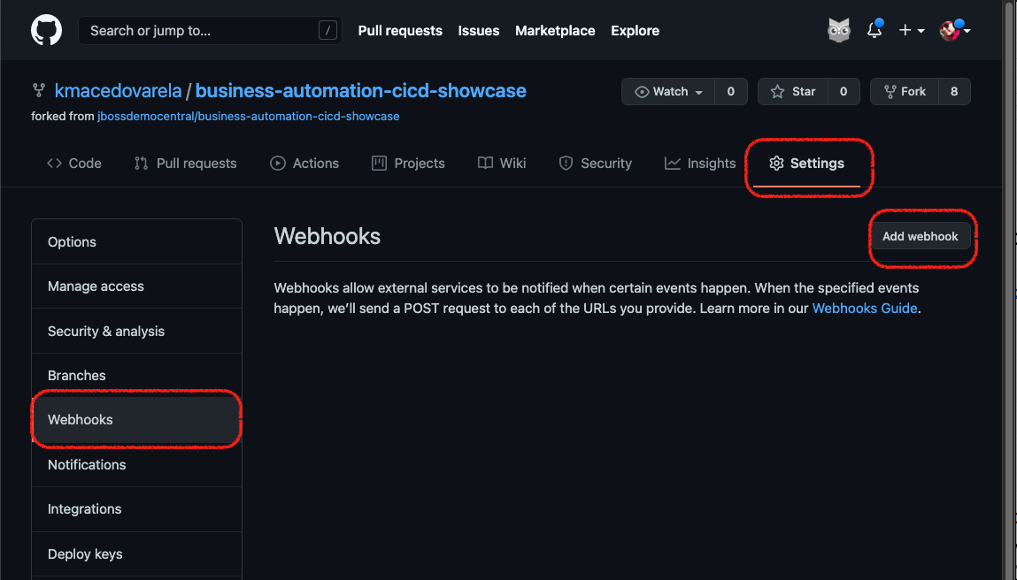The image size is (1017, 580).
Task: Fork this repository
Action: [x=904, y=91]
